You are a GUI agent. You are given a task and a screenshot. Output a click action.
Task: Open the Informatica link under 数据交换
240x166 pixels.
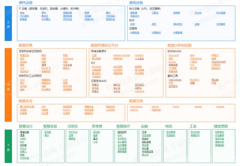136,107
